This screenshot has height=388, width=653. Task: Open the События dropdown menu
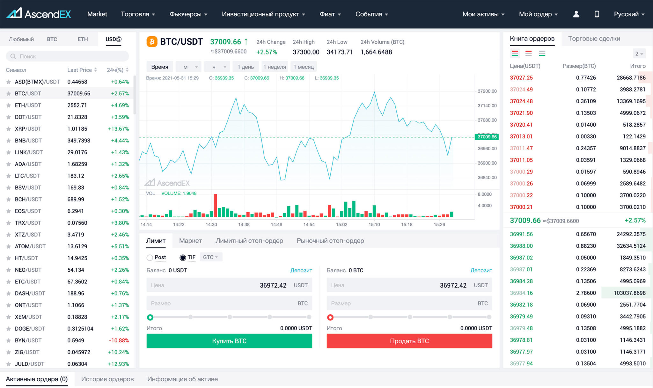click(372, 14)
